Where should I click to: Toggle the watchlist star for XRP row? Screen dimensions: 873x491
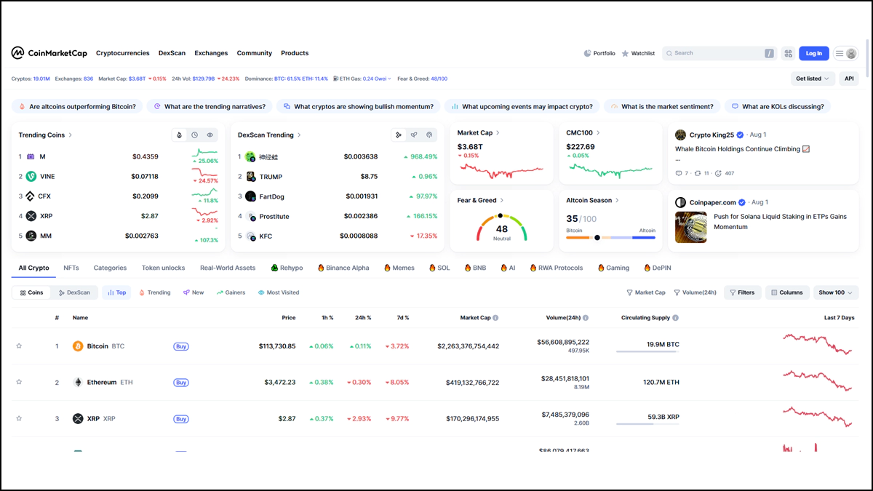click(x=20, y=419)
